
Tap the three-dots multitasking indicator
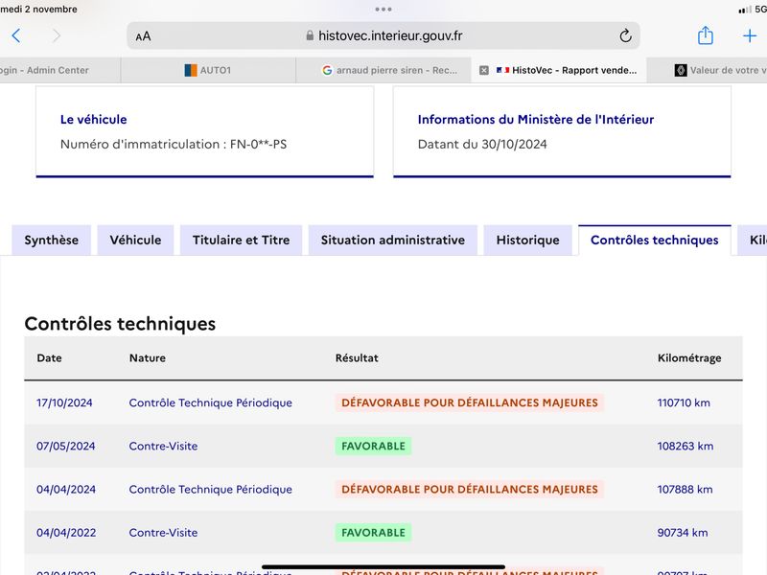point(383,10)
